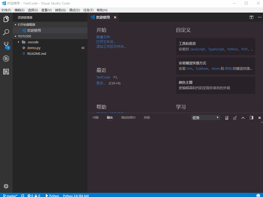Select the Search icon in the activity bar
Screen dimensions: 263x197
pyautogui.click(x=6, y=32)
